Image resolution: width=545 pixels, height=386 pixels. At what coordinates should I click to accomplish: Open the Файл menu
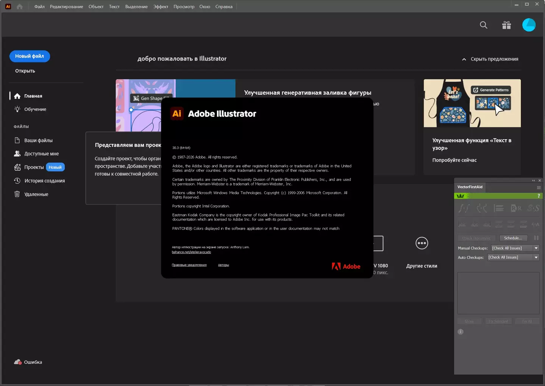click(x=39, y=6)
